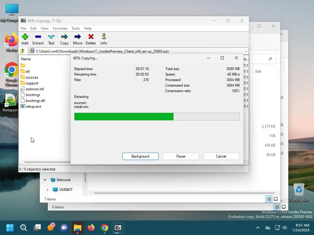This screenshot has height=235, width=314.
Task: Maximize the 60% Copying dialog
Action: pyautogui.click(x=222, y=58)
